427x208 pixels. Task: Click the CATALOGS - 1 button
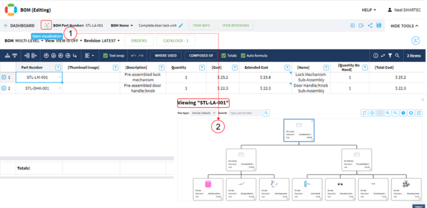176,41
